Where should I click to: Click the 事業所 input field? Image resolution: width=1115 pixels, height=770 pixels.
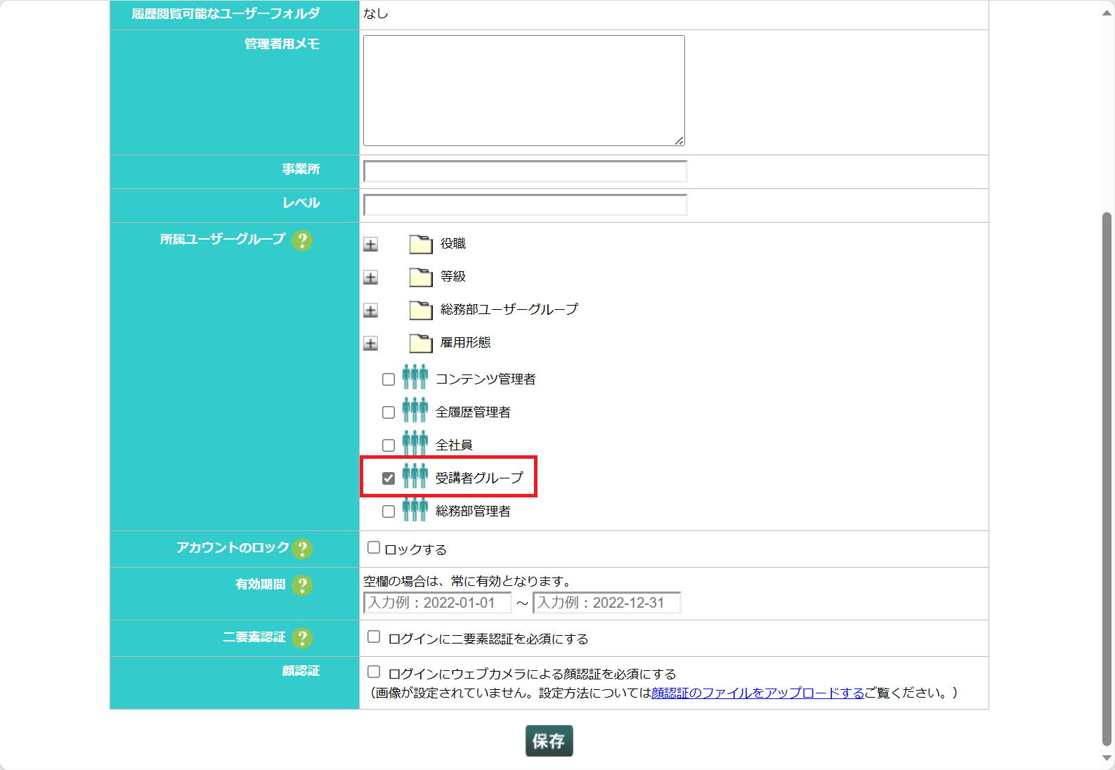click(525, 171)
